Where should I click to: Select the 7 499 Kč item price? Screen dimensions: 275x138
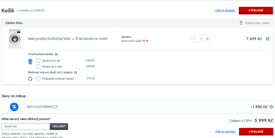point(254,39)
